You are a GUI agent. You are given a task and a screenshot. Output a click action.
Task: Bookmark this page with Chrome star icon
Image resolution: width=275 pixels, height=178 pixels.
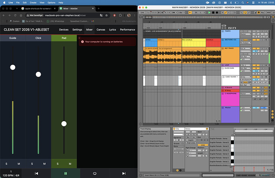106,15
